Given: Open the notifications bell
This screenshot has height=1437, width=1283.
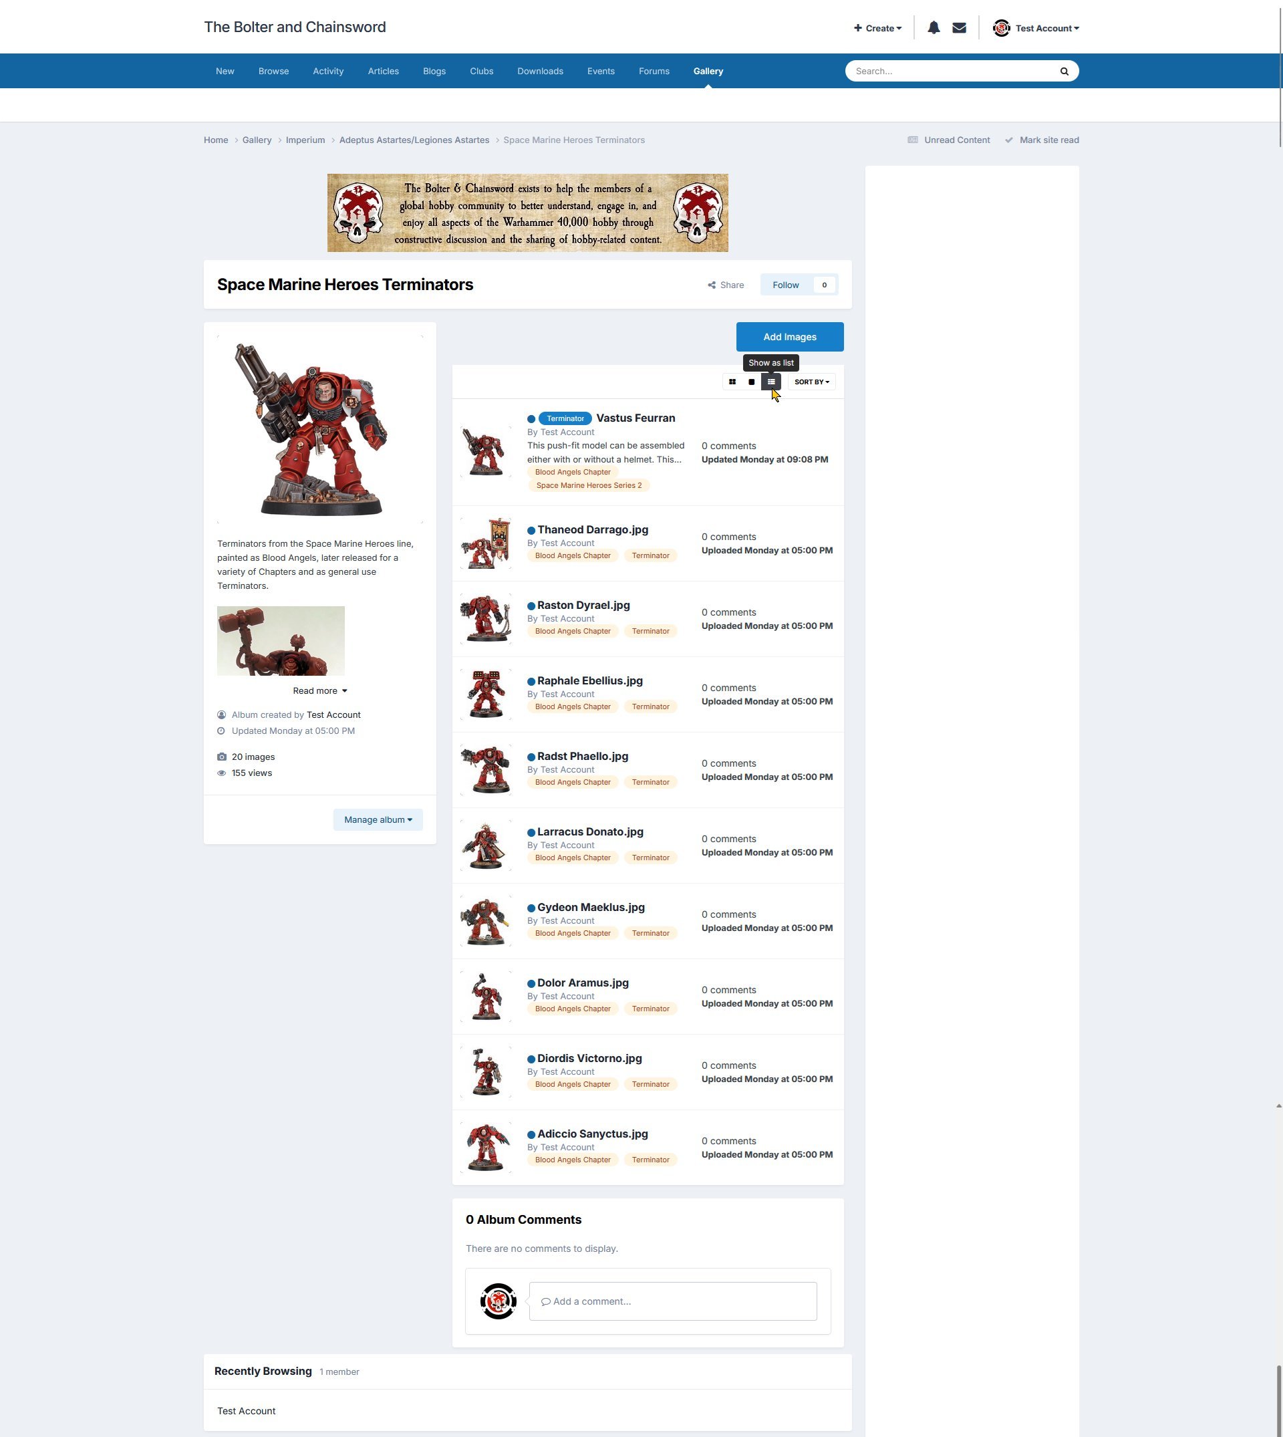Looking at the screenshot, I should click(934, 28).
